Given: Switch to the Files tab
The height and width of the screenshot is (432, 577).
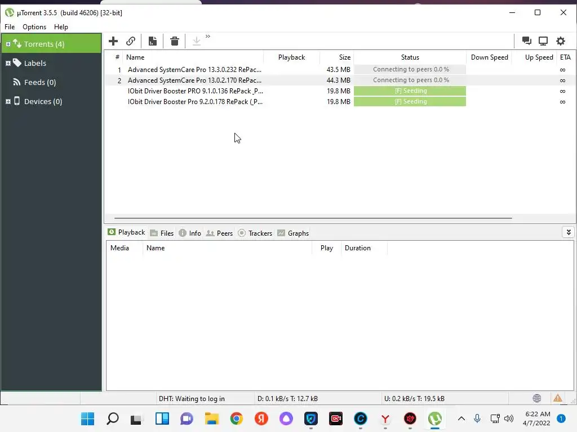Looking at the screenshot, I should pyautogui.click(x=162, y=233).
